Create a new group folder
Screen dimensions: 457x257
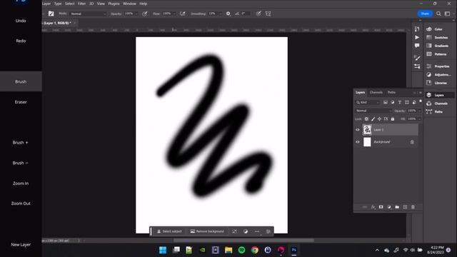[x=397, y=207]
